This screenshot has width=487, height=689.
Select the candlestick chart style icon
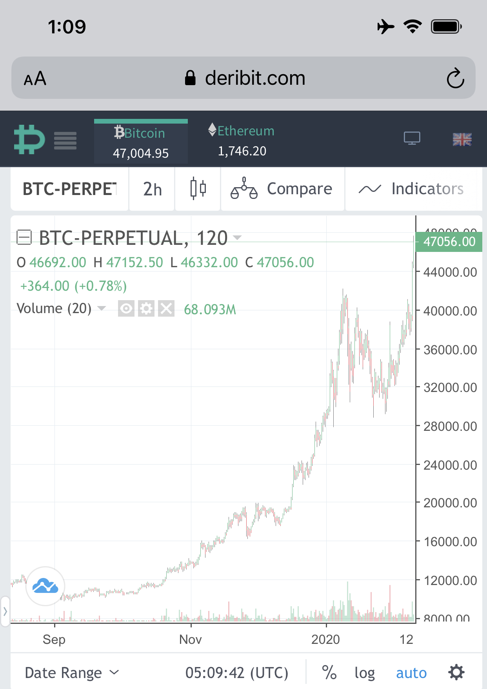198,189
